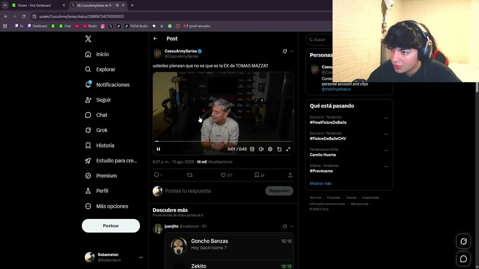This screenshot has height=269, width=479.
Task: Expand the video to fullscreen
Action: tap(288, 149)
